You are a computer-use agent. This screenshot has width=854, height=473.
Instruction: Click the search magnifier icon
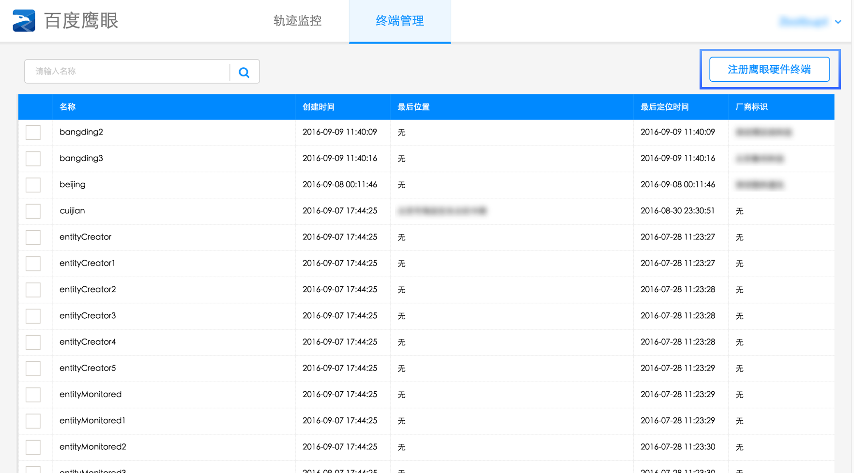pos(244,72)
